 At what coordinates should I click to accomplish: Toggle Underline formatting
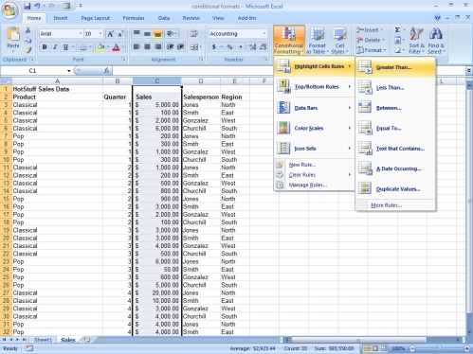[x=65, y=47]
